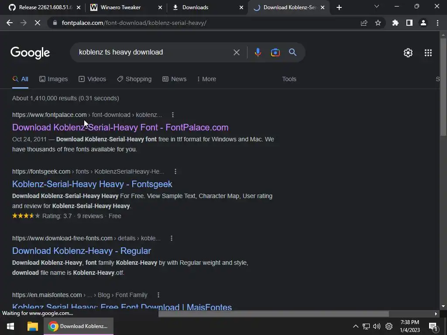This screenshot has width=447, height=335.
Task: Select the All results tab
Action: 20,79
